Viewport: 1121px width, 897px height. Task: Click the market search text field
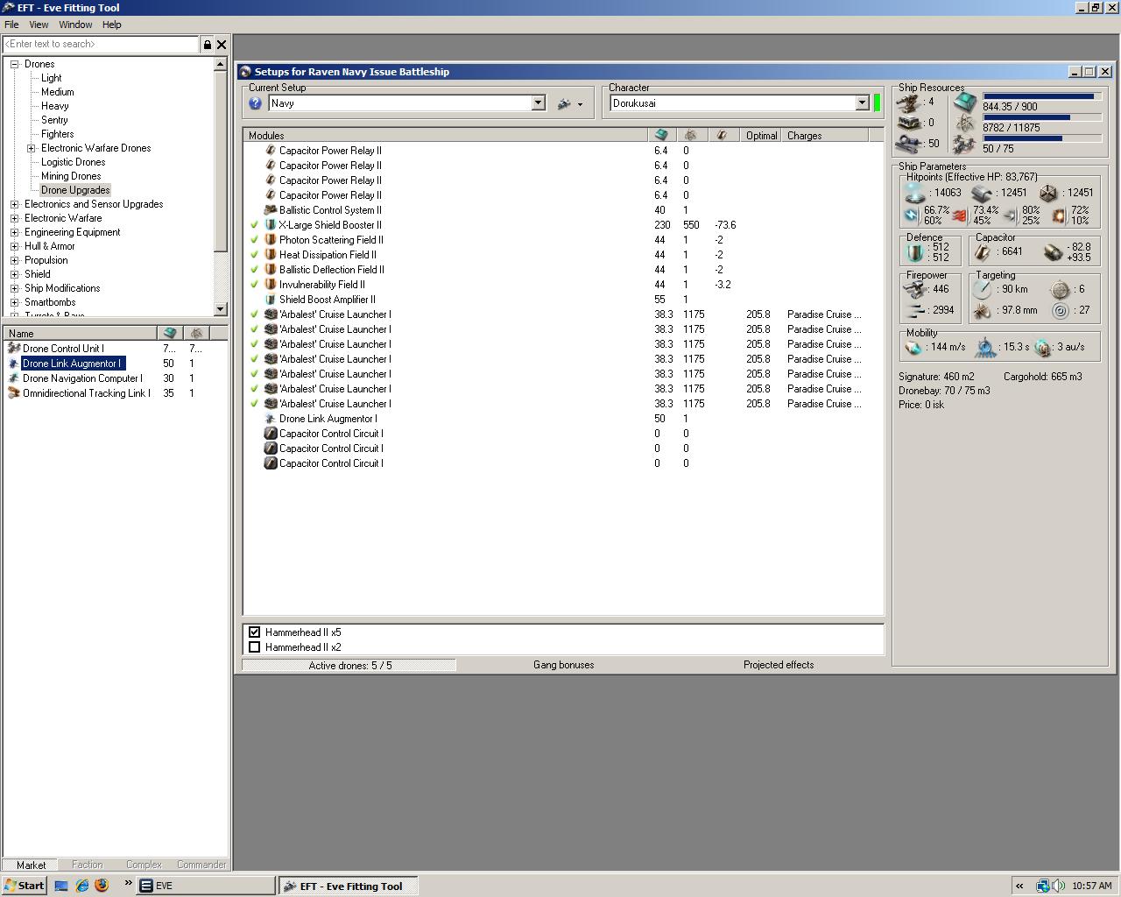tap(101, 44)
